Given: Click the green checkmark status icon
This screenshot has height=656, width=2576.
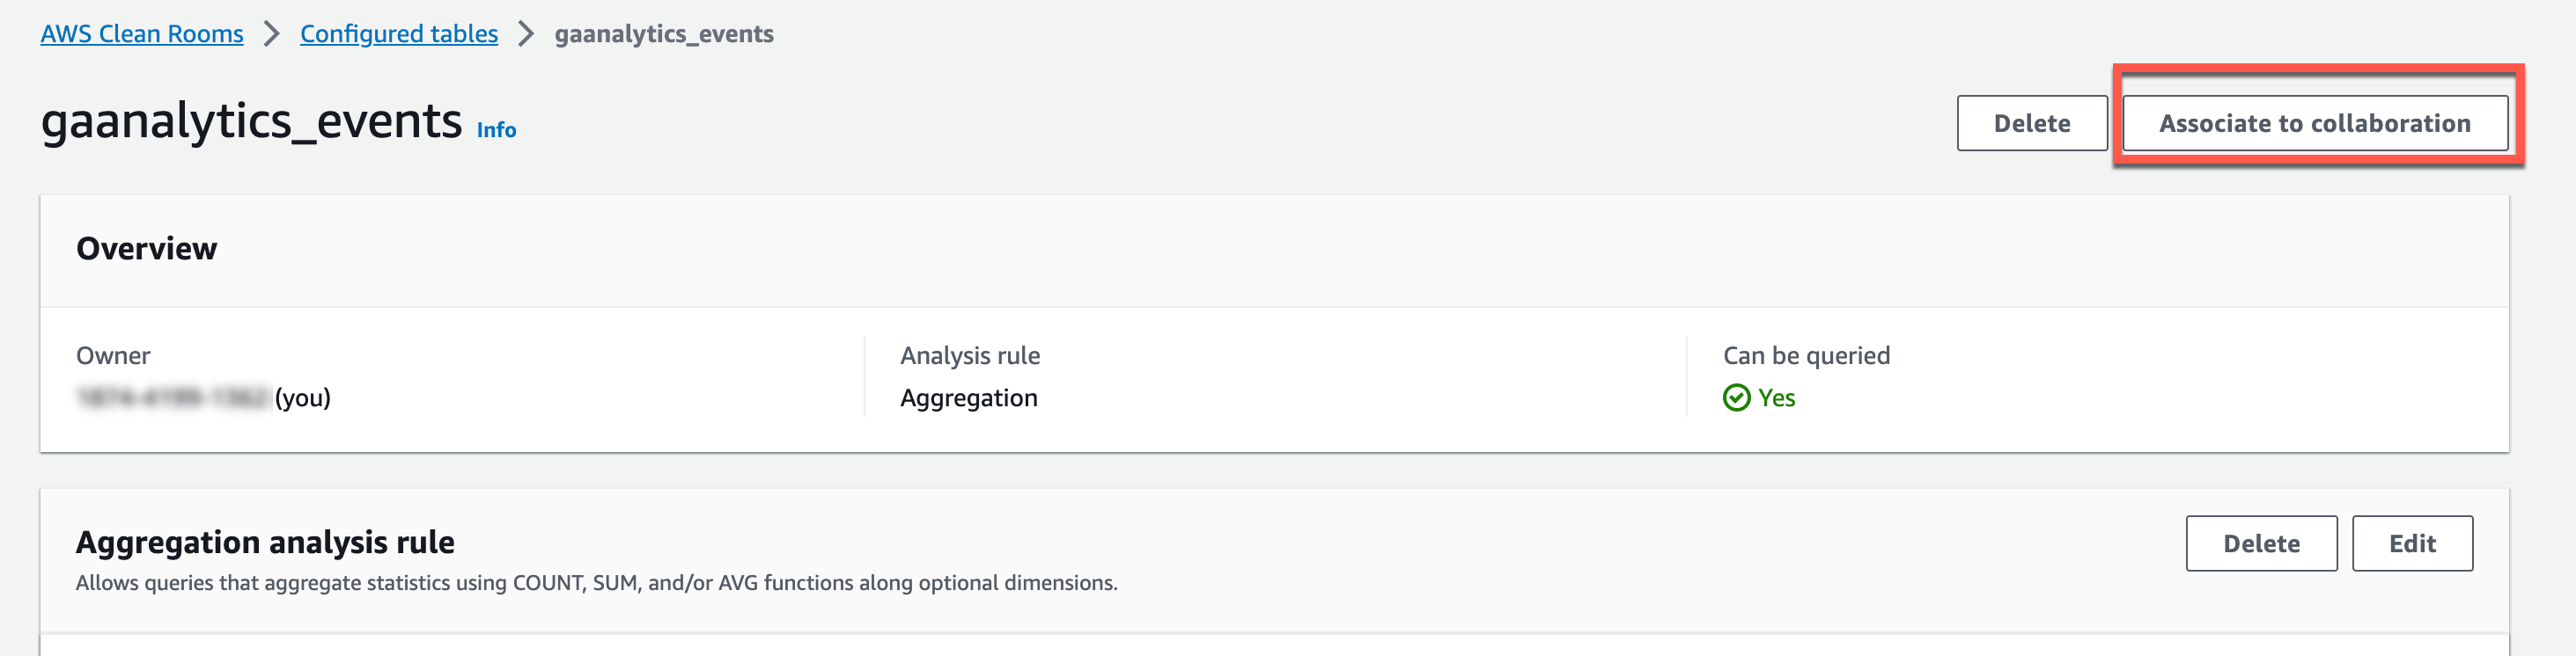Looking at the screenshot, I should 1736,397.
